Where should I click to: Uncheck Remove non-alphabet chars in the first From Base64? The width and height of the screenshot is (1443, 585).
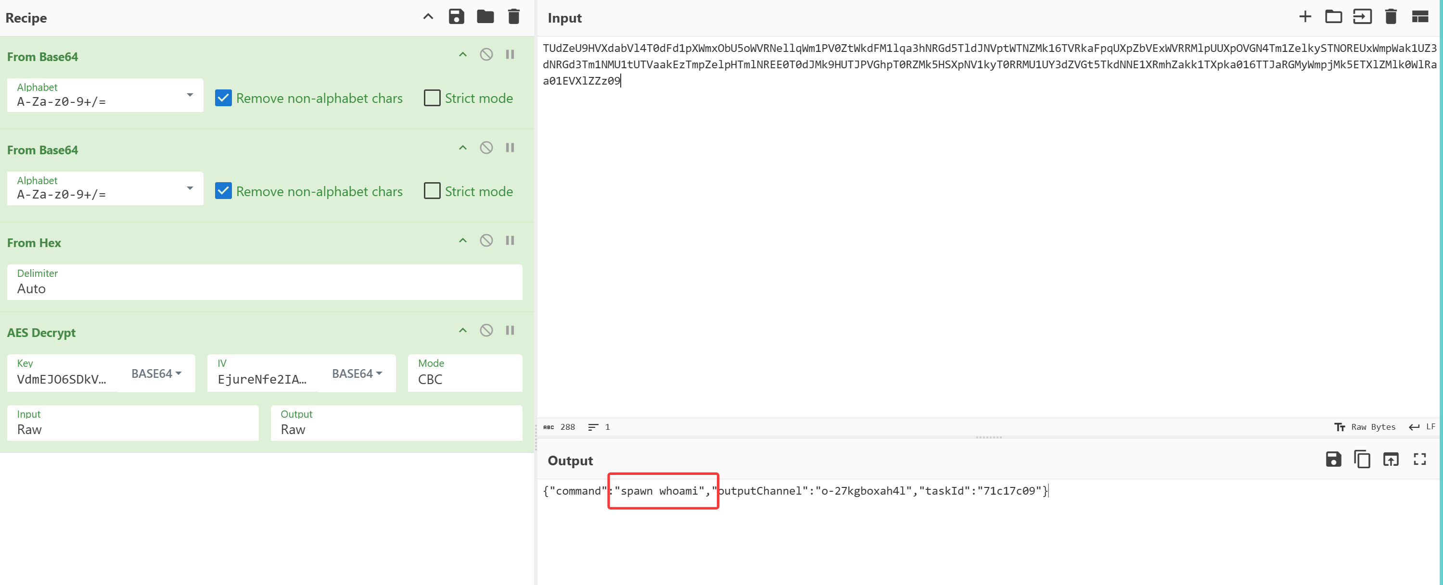224,98
